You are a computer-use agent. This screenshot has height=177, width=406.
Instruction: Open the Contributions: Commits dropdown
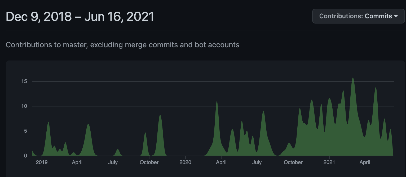tap(358, 16)
